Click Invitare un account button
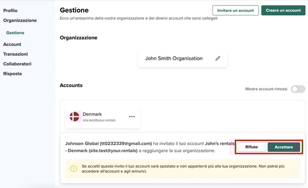Image resolution: width=308 pixels, height=188 pixels. (235, 10)
